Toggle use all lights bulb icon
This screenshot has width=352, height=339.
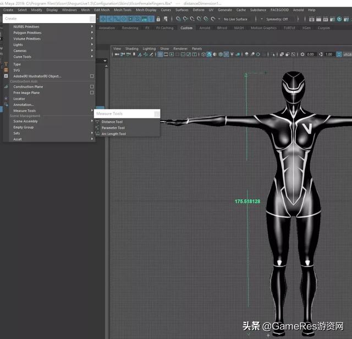(x=232, y=54)
